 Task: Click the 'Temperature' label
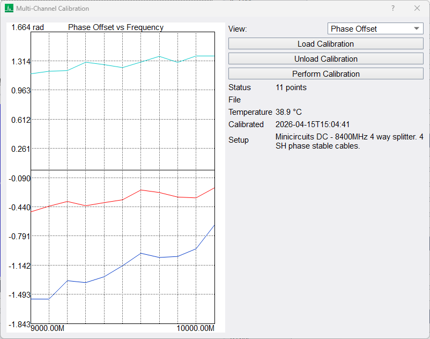250,112
